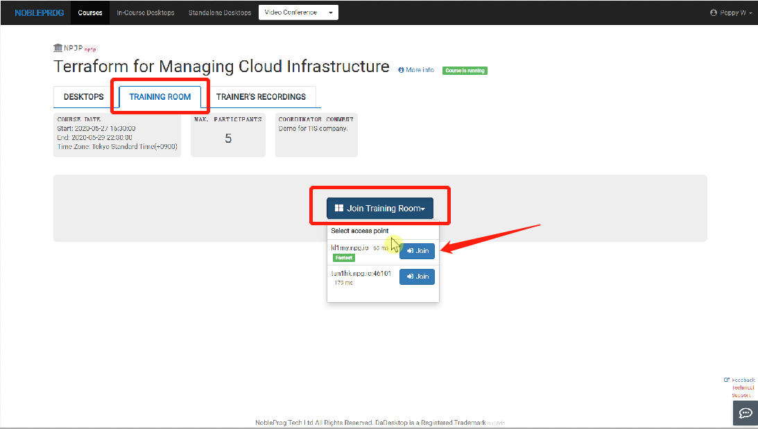The image size is (758, 429).
Task: Go to the Courses menu item
Action: click(90, 12)
